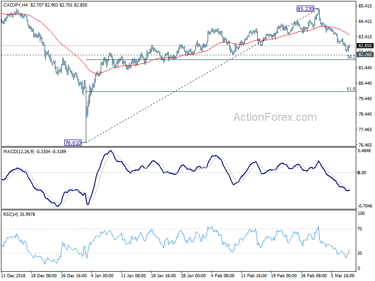Click the 18 Dec 08:00 time label
375x281 pixels.
click(x=44, y=275)
